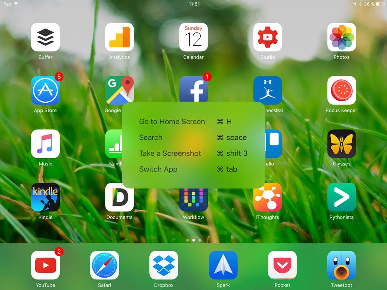Tap the red 1 badge on Facebook
The image size is (387, 290).
207,77
